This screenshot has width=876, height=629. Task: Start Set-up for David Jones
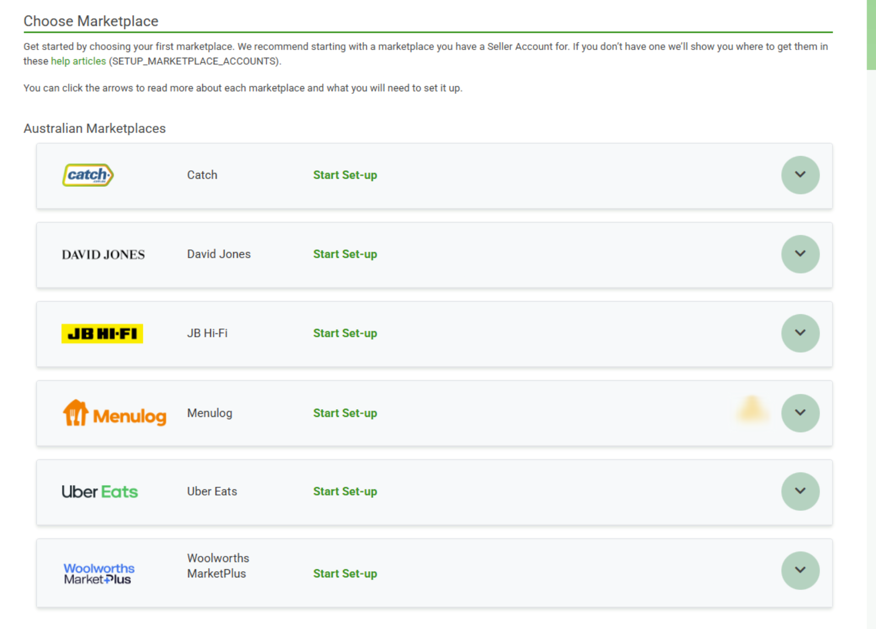coord(345,254)
